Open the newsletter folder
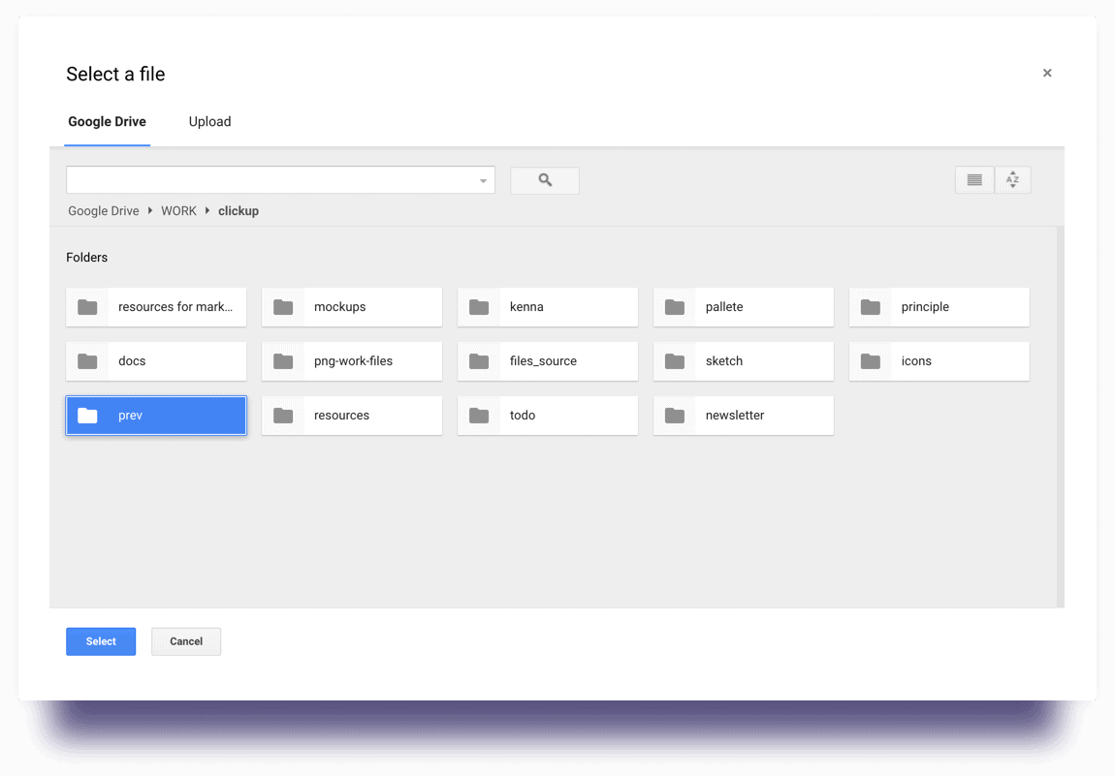Image resolution: width=1115 pixels, height=776 pixels. click(743, 415)
